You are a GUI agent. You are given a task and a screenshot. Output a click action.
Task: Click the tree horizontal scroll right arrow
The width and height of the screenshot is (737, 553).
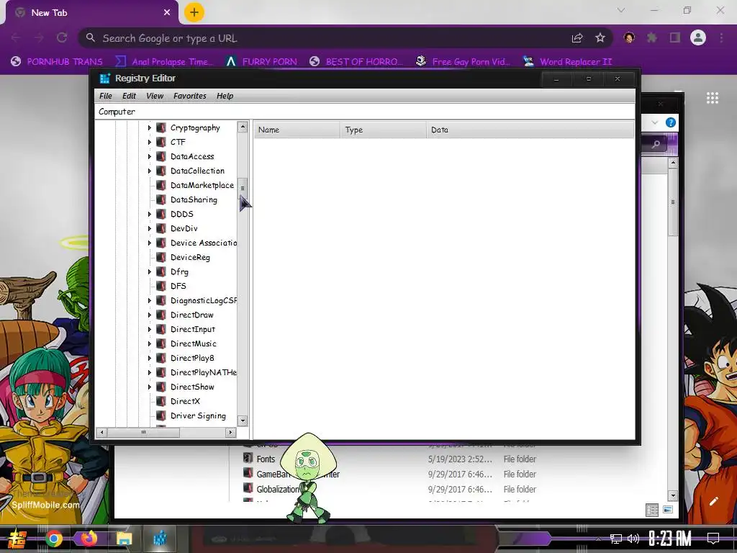point(230,432)
